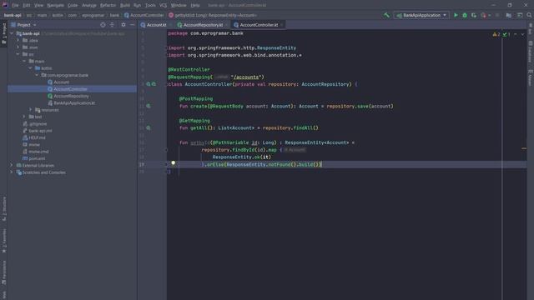Click the @PostMapping annotation
This screenshot has width=534, height=300.
pyautogui.click(x=196, y=98)
